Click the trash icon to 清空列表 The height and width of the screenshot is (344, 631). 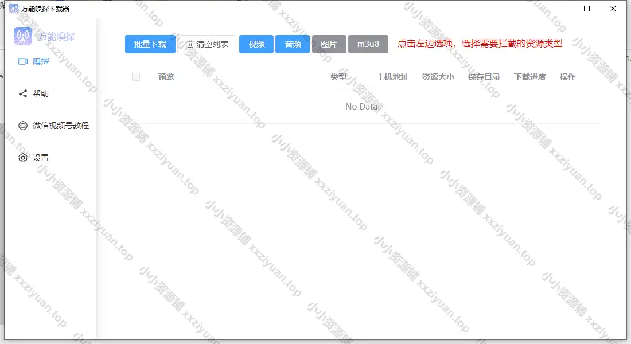(x=190, y=44)
